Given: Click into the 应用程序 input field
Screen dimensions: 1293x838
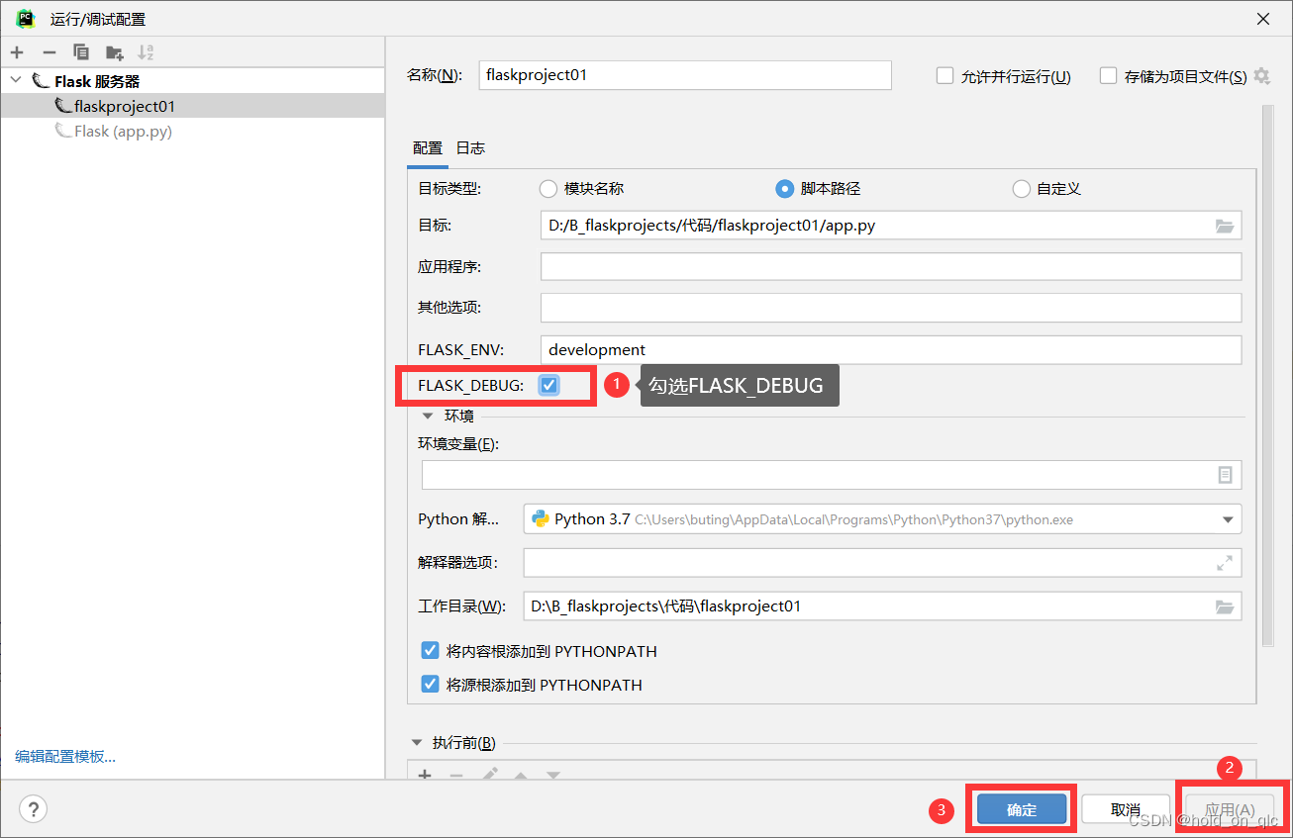Looking at the screenshot, I should tap(891, 267).
